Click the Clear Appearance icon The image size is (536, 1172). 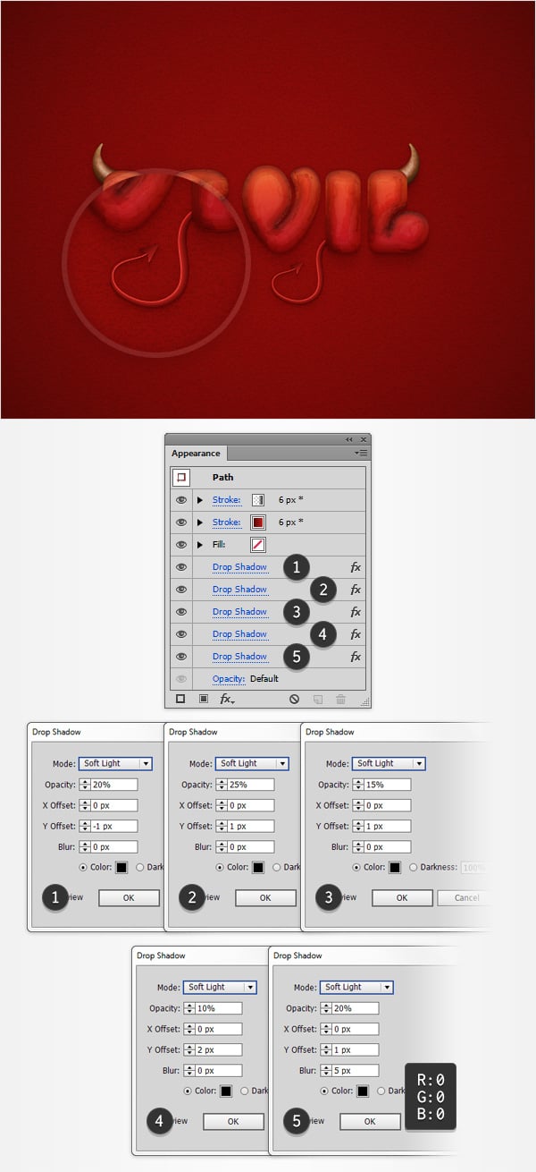click(x=294, y=699)
